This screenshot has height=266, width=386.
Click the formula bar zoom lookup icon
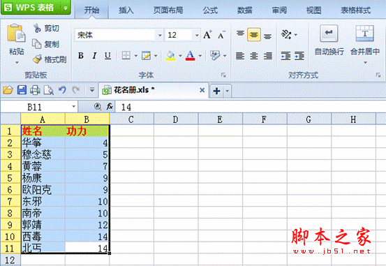(x=98, y=106)
